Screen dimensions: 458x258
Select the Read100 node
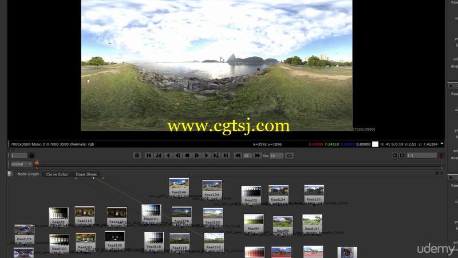tap(60, 243)
